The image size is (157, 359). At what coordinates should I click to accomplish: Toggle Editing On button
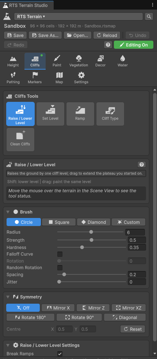pyautogui.click(x=134, y=45)
